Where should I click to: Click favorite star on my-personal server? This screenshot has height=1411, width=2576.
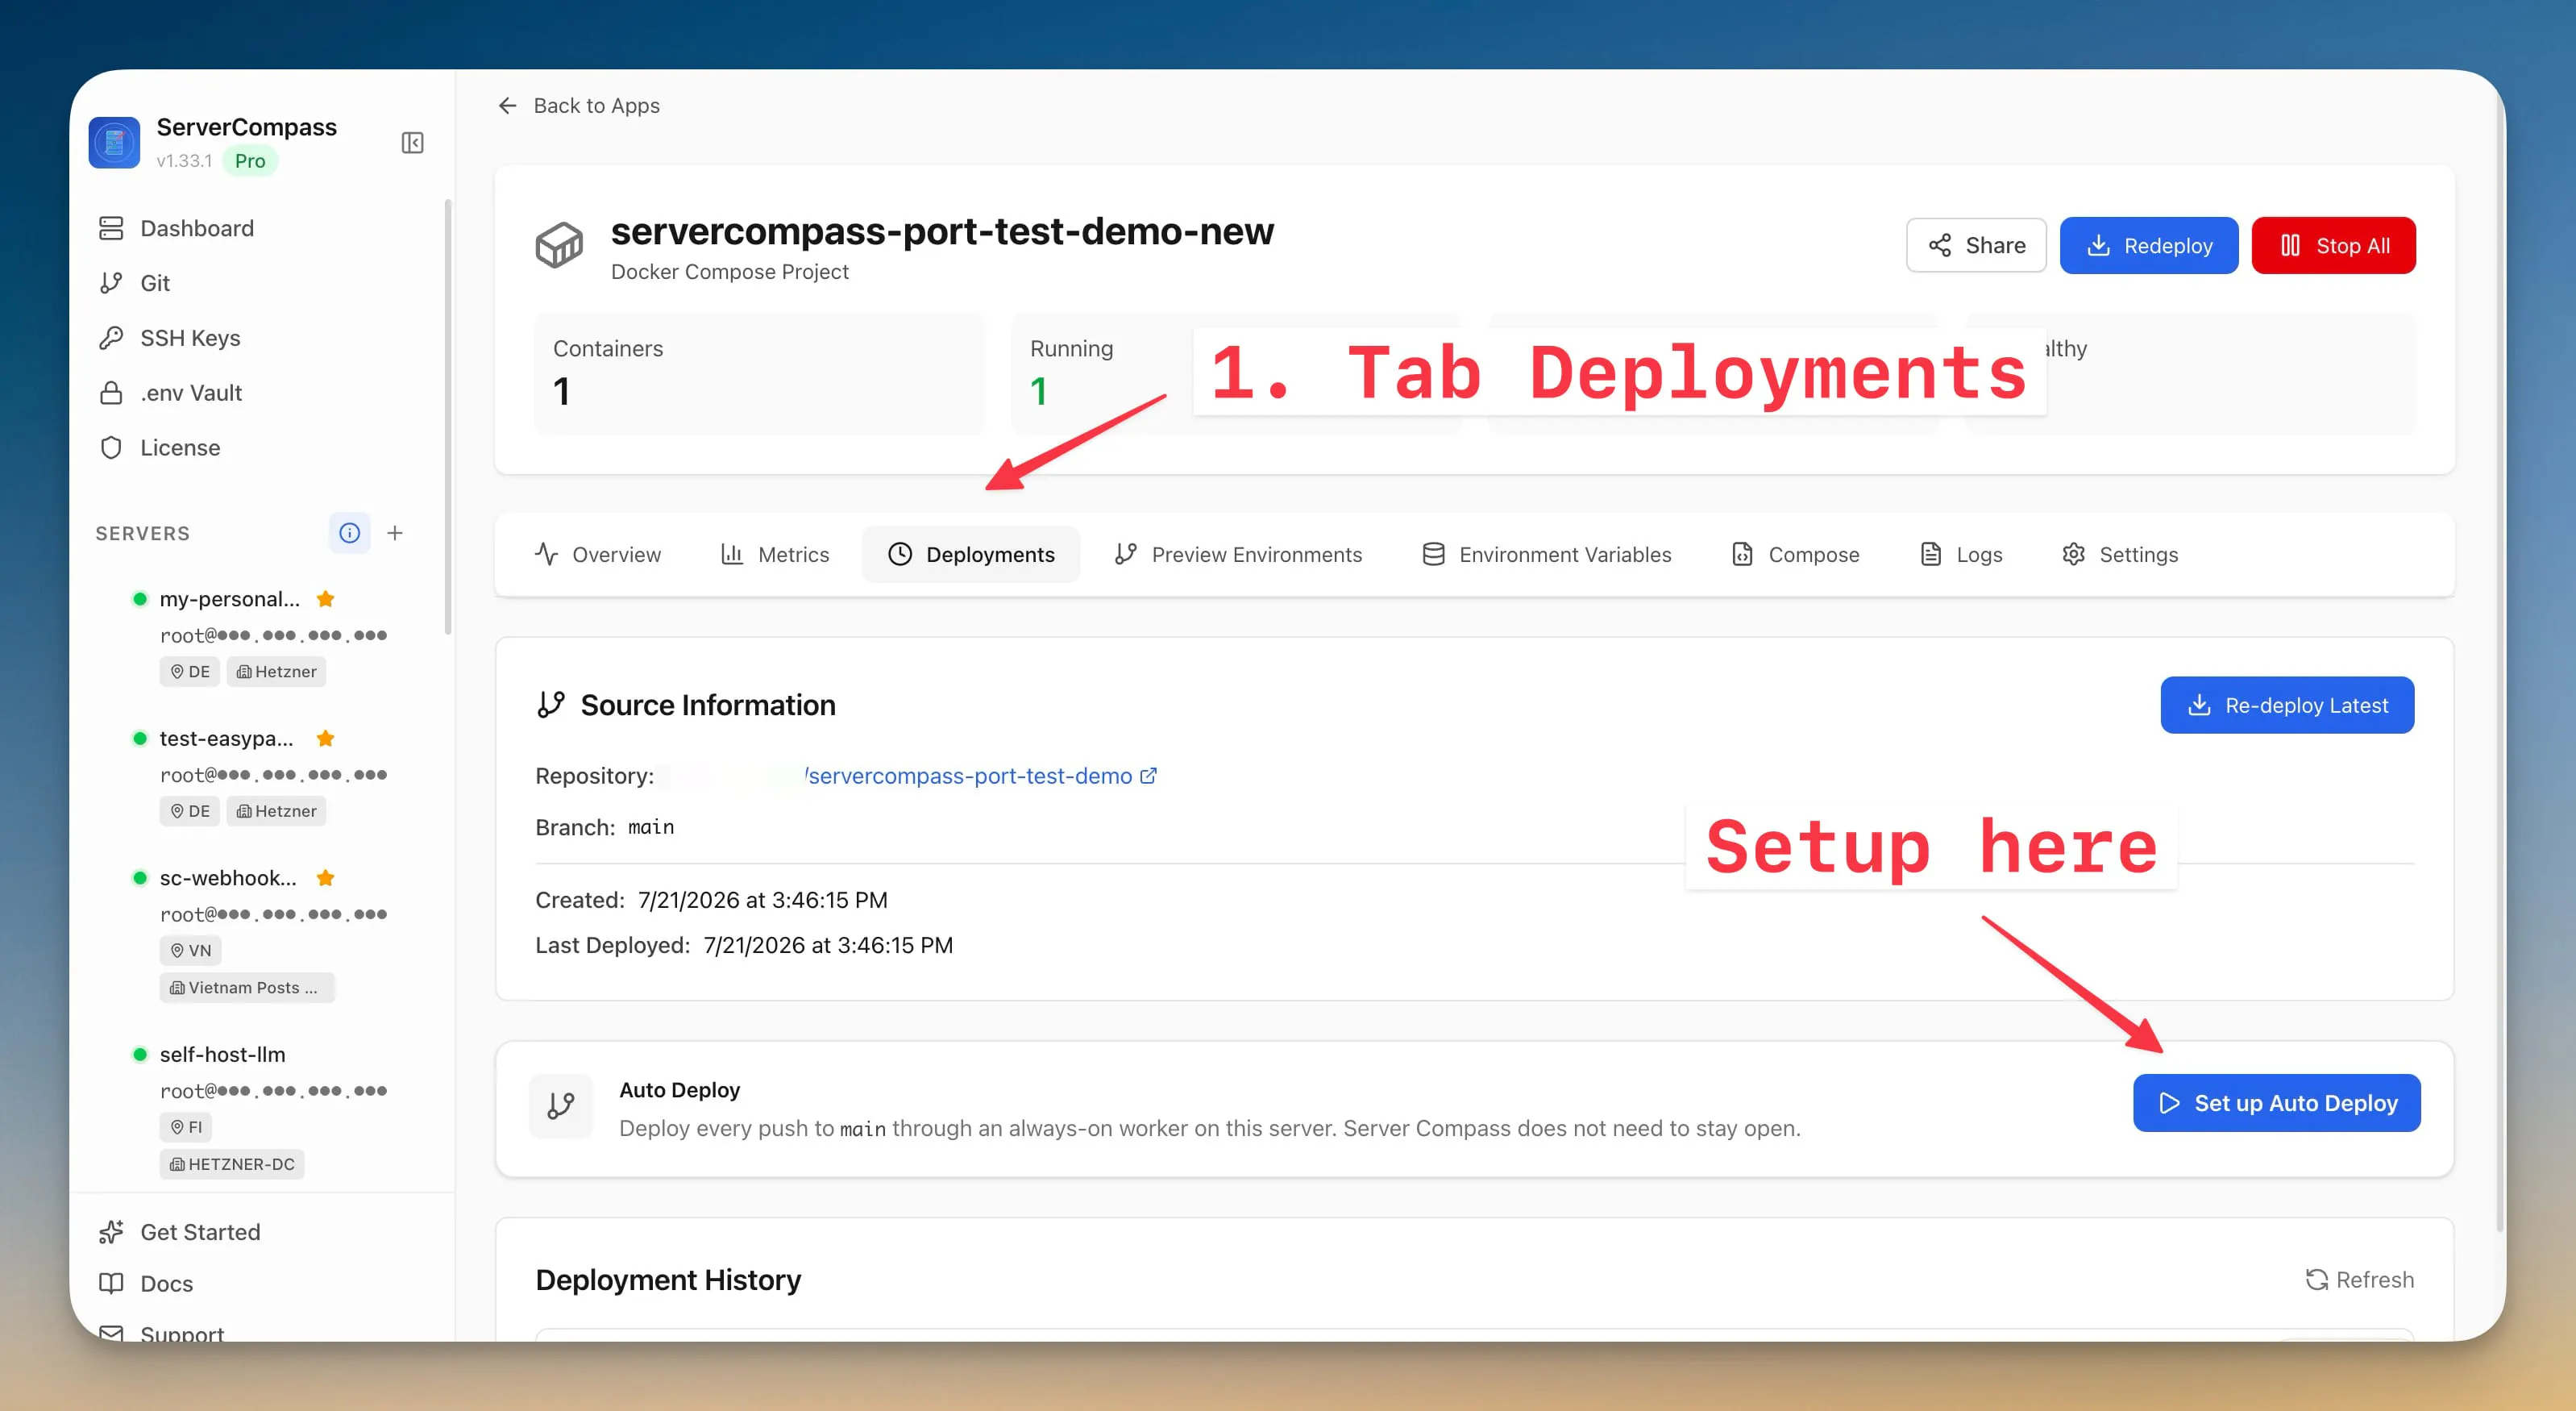coord(325,599)
